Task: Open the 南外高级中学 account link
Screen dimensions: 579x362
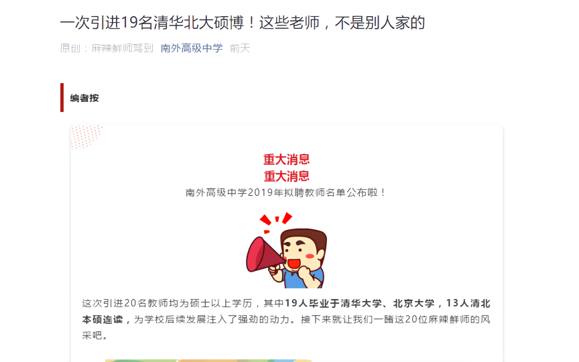Action: pyautogui.click(x=192, y=48)
